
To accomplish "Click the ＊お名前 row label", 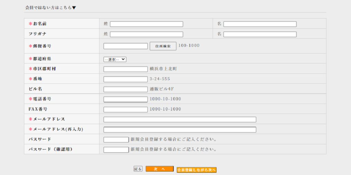I will point(38,24).
